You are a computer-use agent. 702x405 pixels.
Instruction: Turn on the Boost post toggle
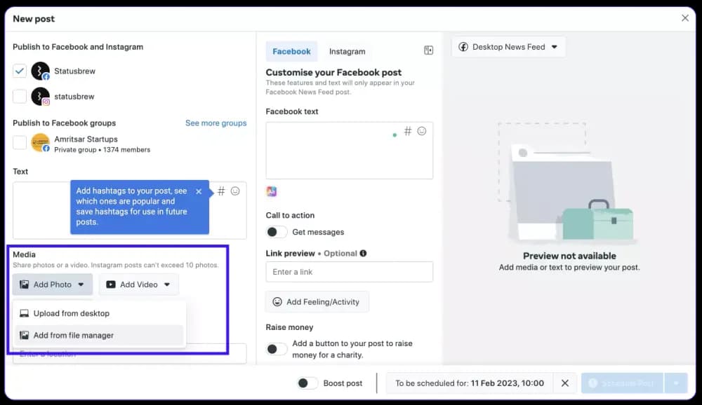point(307,383)
